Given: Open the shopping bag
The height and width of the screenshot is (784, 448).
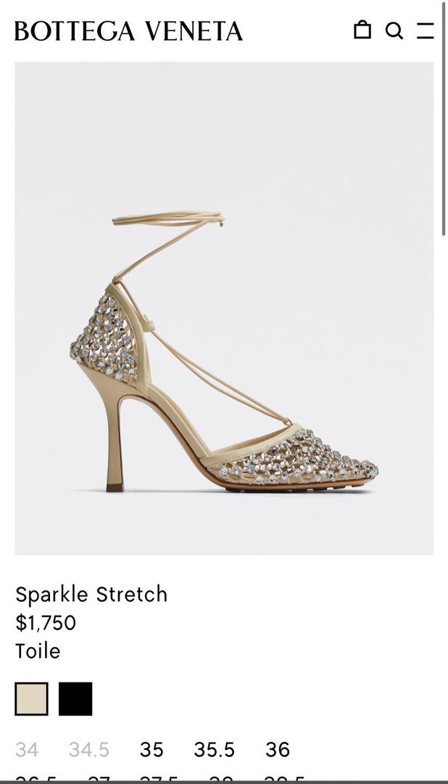Looking at the screenshot, I should click(x=362, y=30).
